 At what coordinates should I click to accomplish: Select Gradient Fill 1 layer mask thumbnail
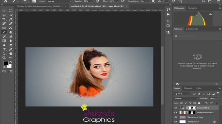pos(192,108)
